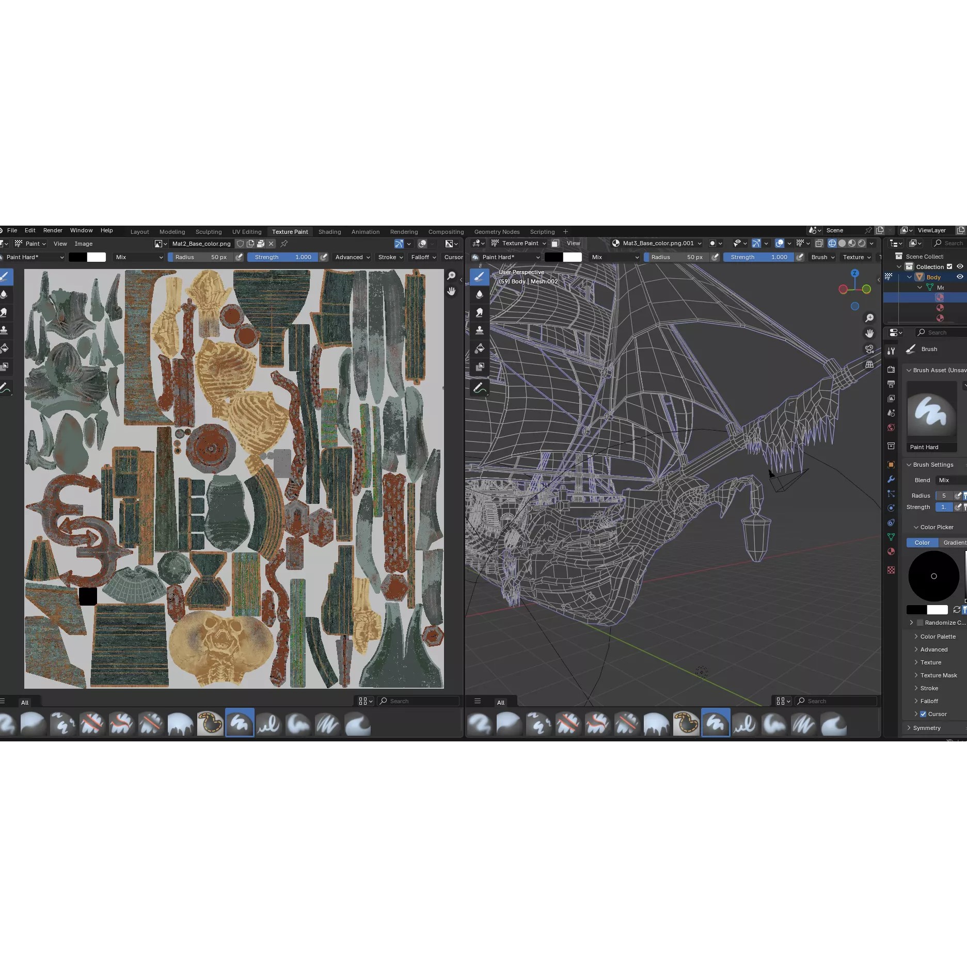Enable the Cursor checkbox in brush settings
The image size is (967, 967).
pyautogui.click(x=924, y=714)
